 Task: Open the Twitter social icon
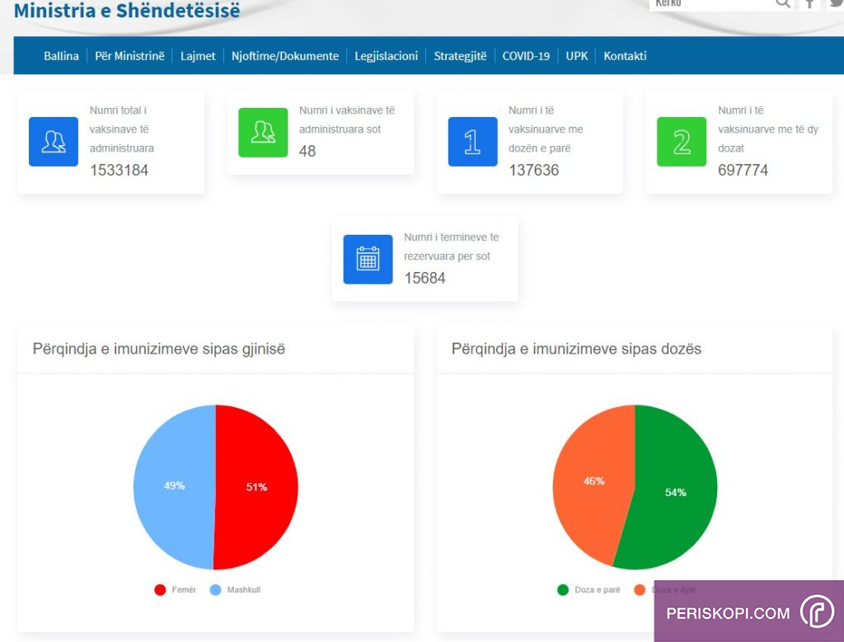[836, 4]
